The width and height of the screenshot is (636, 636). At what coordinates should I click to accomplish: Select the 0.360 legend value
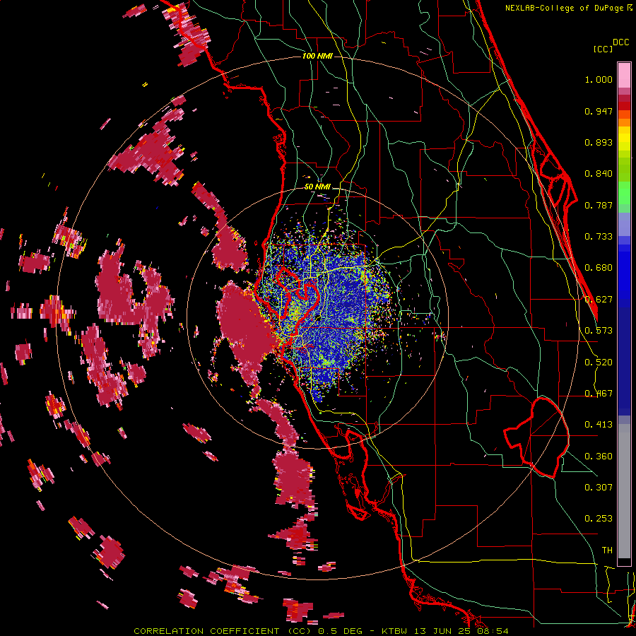click(x=599, y=457)
